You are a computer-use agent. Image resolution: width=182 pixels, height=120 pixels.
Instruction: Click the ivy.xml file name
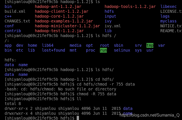pos(112,26)
